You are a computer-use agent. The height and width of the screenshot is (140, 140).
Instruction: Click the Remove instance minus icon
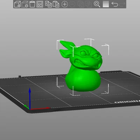tap(72, 4)
